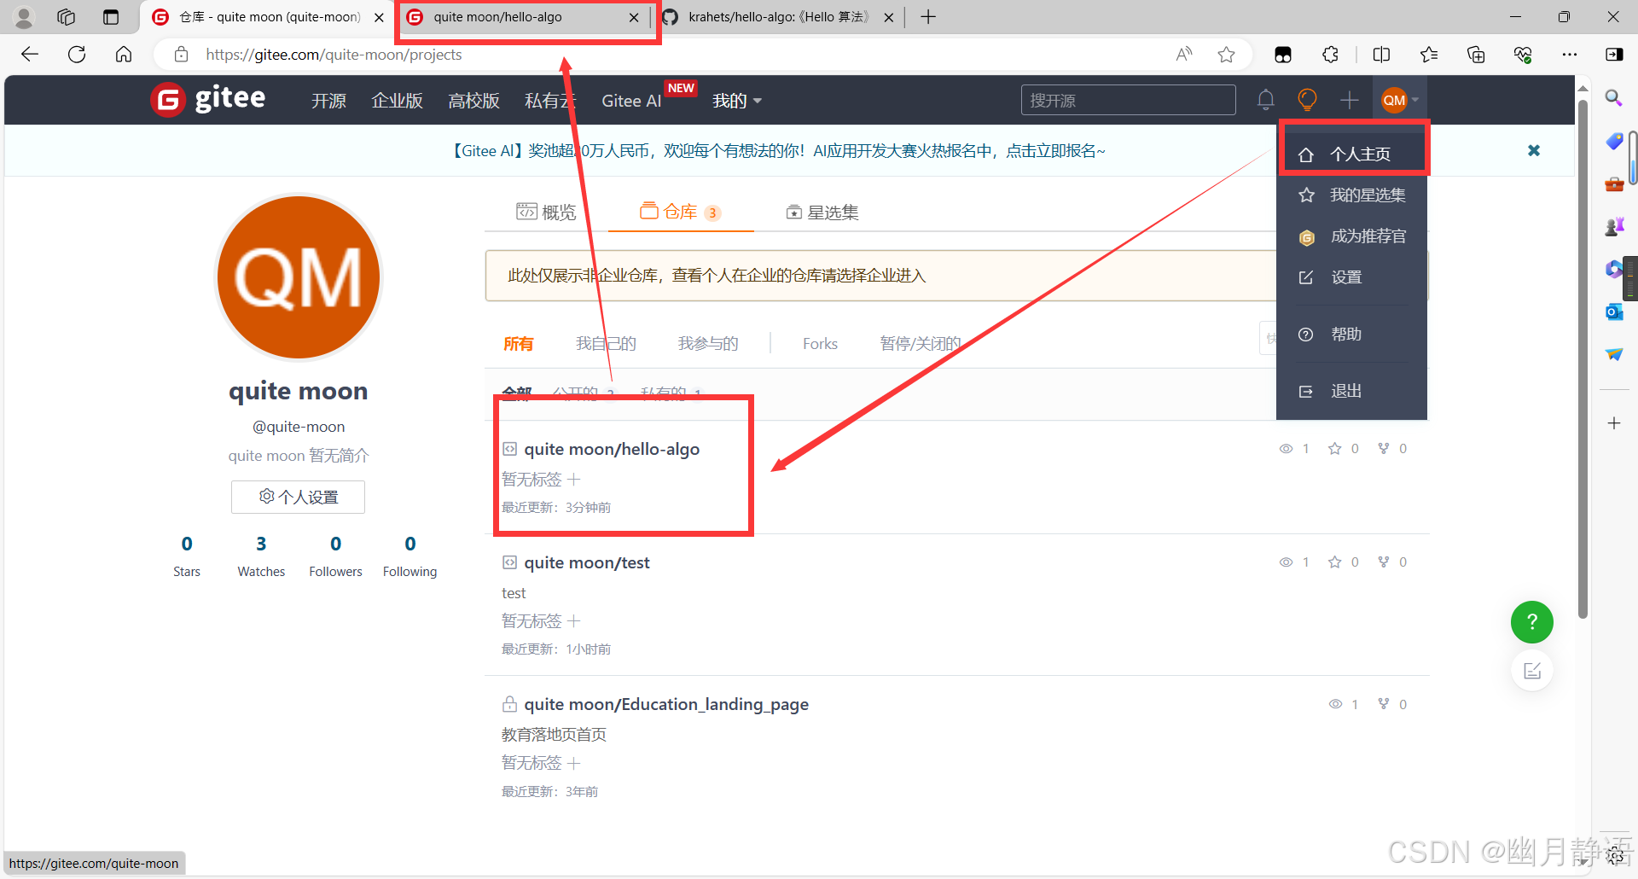The height and width of the screenshot is (879, 1638).
Task: Open Gitee AI navigation item
Action: click(631, 101)
